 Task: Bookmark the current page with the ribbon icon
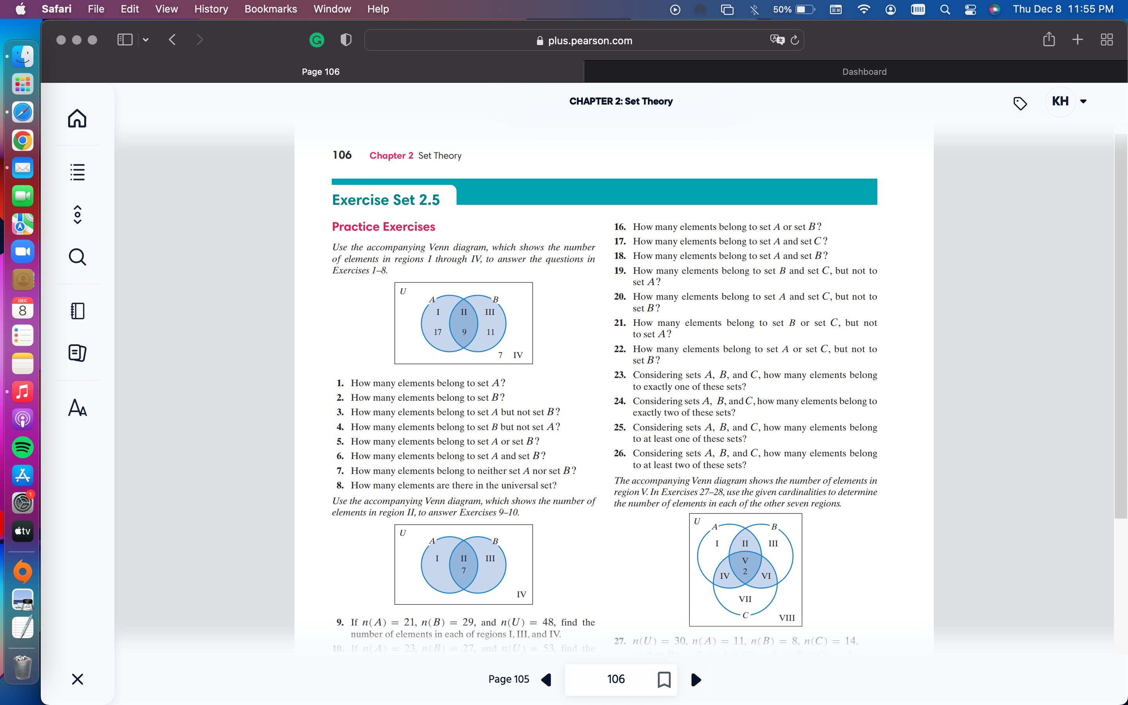click(x=664, y=680)
